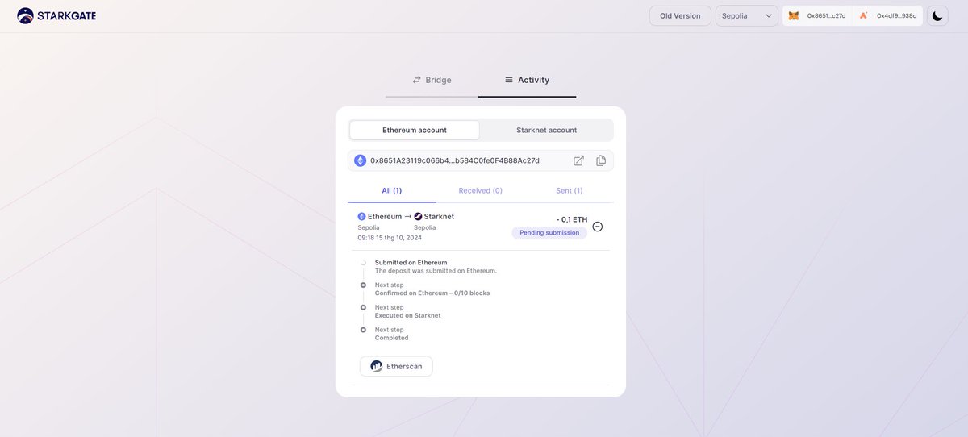Click the Ethereum icon beside the address

[360, 160]
